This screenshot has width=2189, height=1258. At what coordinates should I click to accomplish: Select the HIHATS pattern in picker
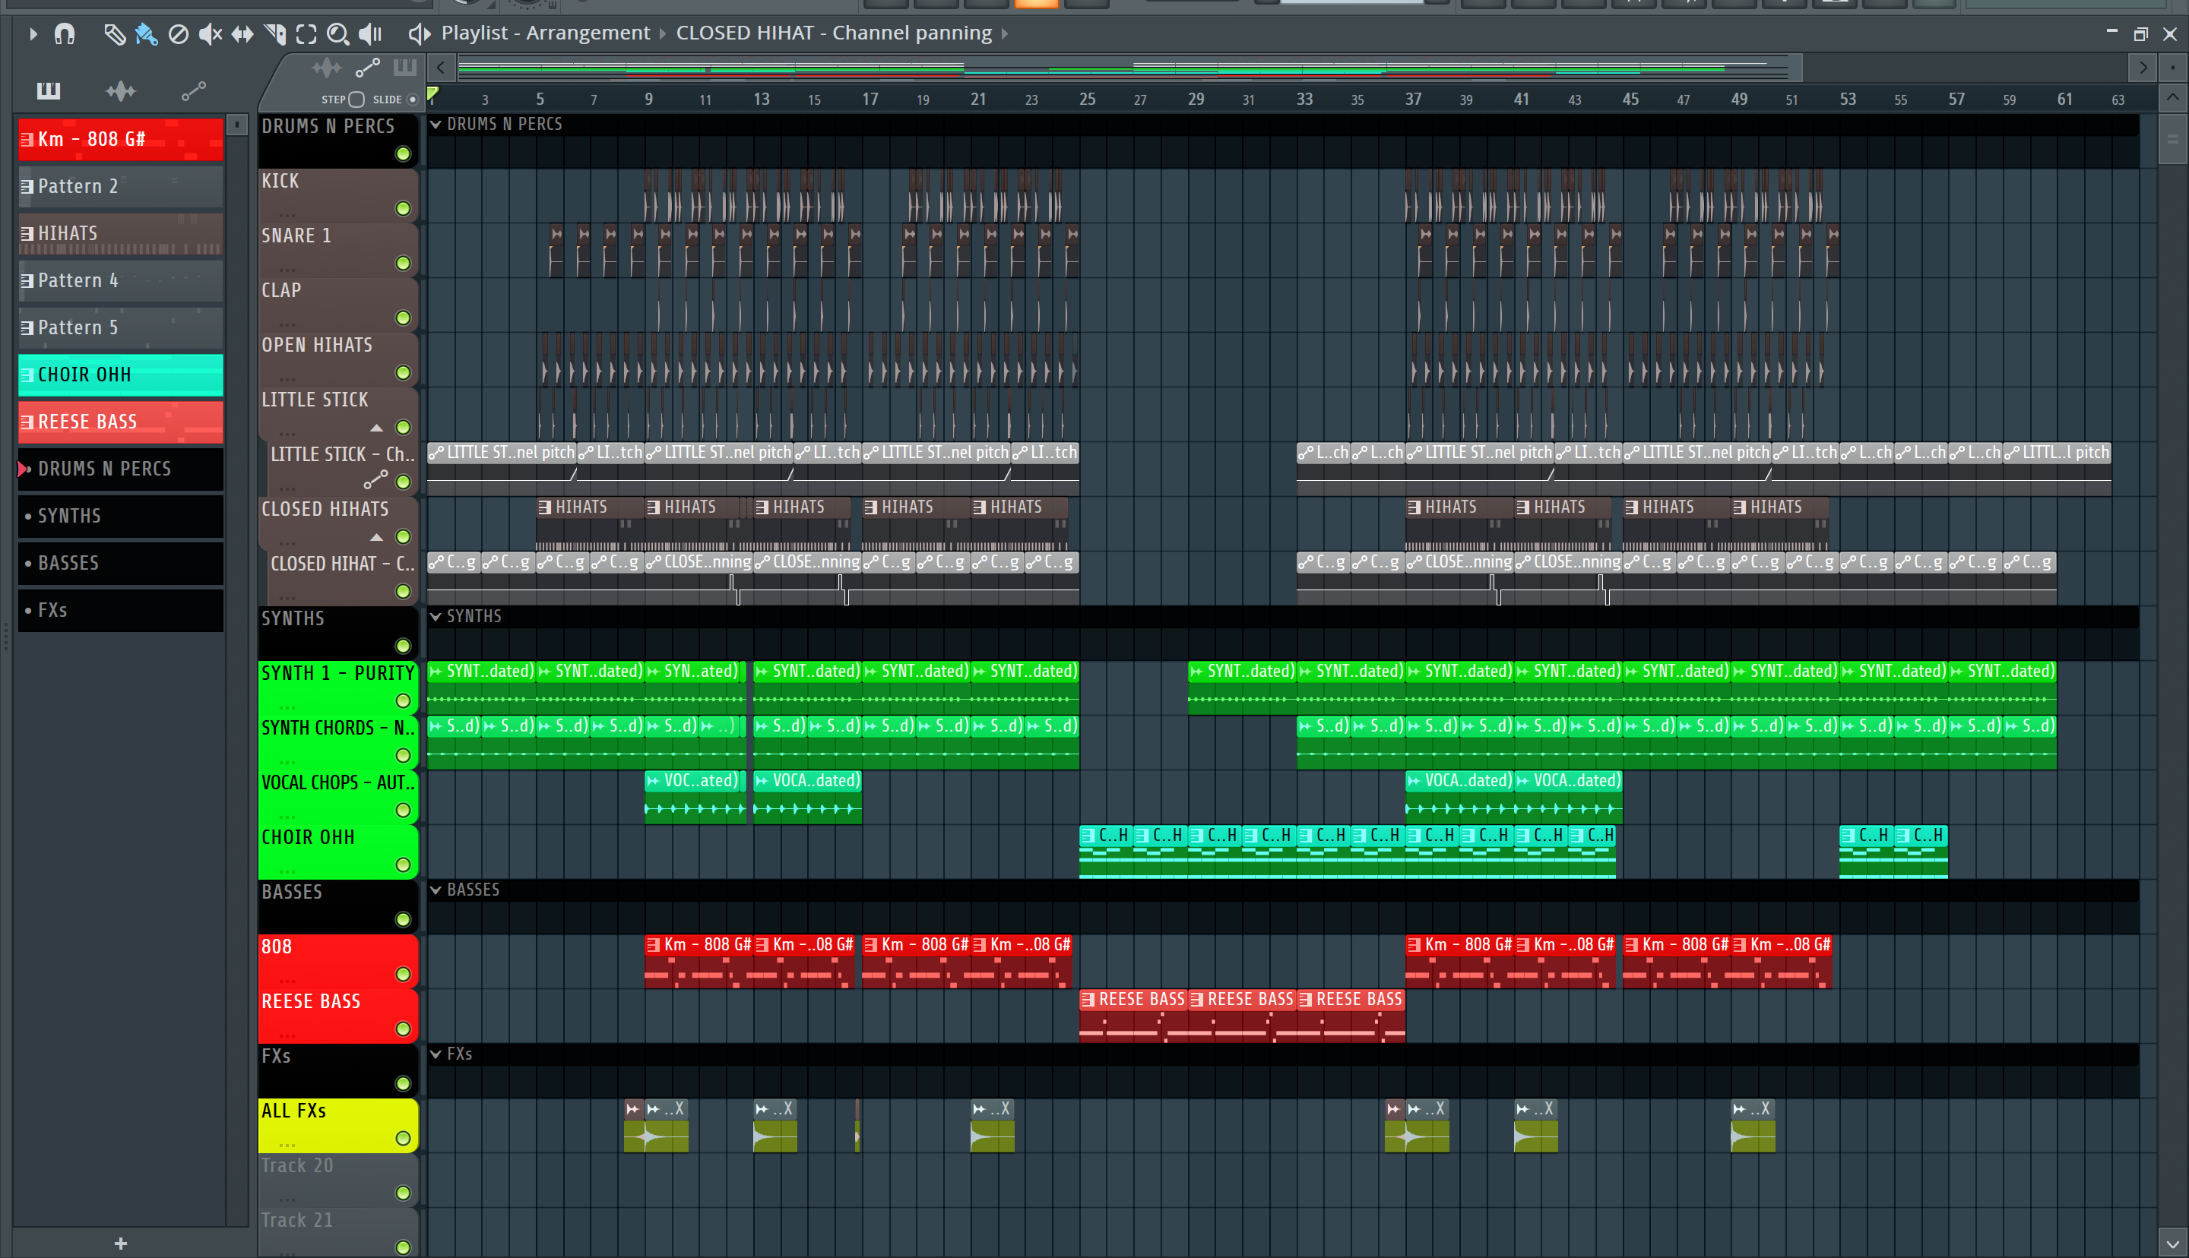point(121,233)
